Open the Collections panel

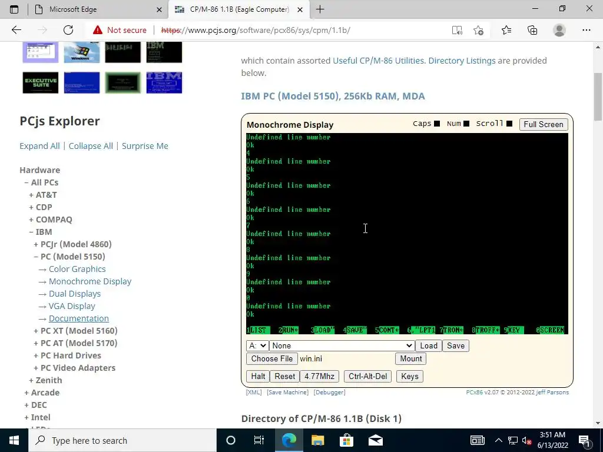[532, 30]
